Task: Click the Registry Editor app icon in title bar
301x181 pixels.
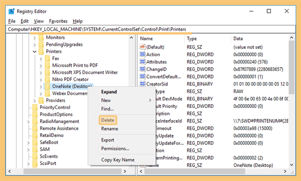Action: click(x=11, y=12)
